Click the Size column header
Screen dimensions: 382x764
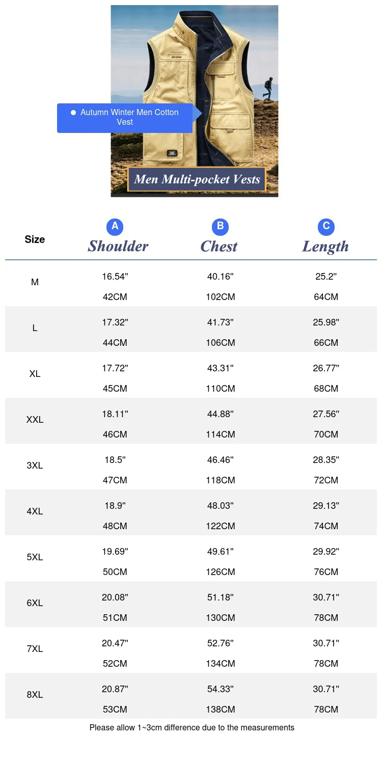tap(35, 239)
